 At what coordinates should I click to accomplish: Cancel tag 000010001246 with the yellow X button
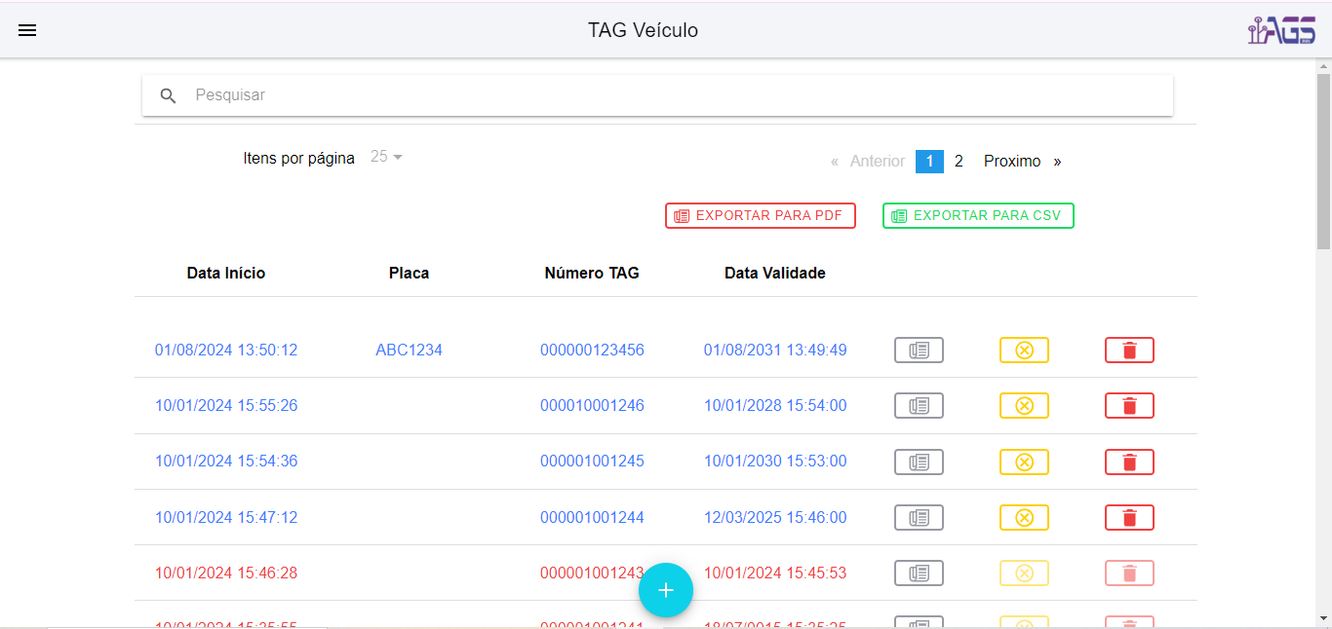[1023, 406]
